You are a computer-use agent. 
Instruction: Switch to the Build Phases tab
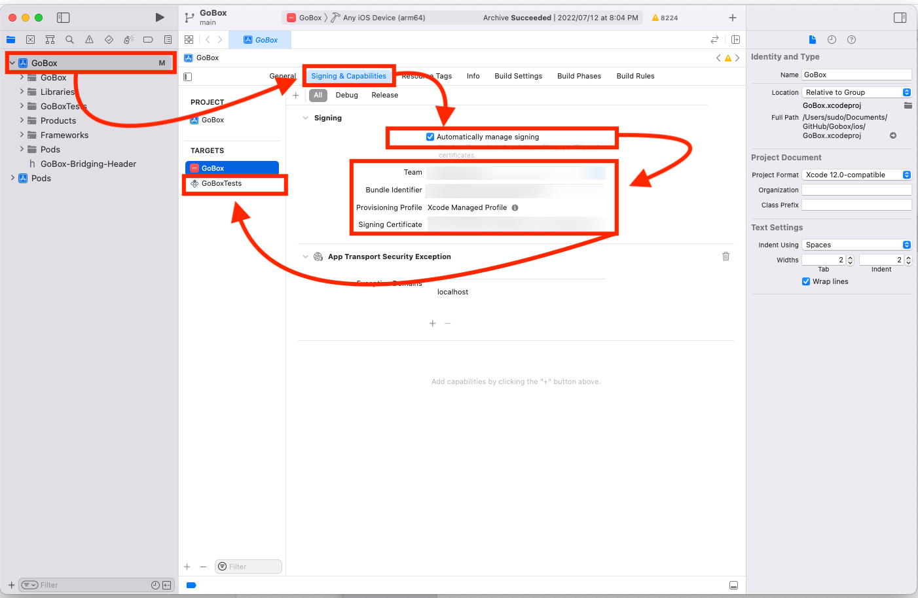(x=579, y=77)
